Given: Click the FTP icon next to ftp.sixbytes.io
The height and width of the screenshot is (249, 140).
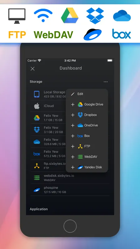Looking at the screenshot, I should 37,166.
